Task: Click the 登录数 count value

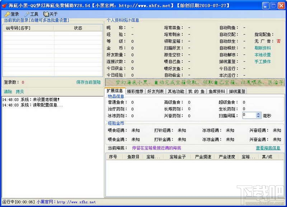Action: [23, 82]
